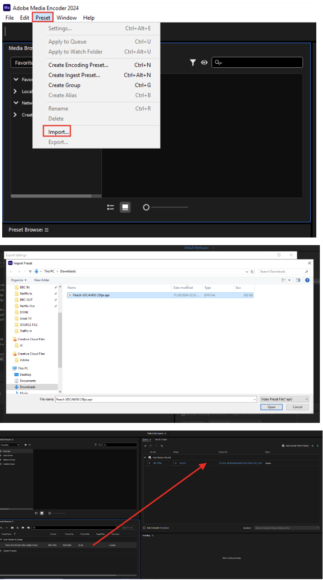Image resolution: width=323 pixels, height=580 pixels.
Task: Click the Help icon in Import Preset dialog
Action: pos(307,280)
